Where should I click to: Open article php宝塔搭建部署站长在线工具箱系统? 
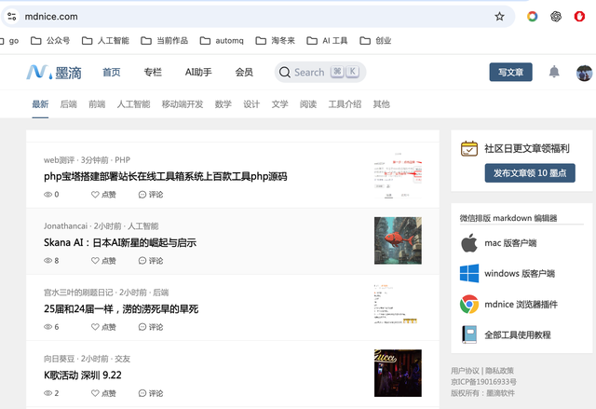(166, 177)
